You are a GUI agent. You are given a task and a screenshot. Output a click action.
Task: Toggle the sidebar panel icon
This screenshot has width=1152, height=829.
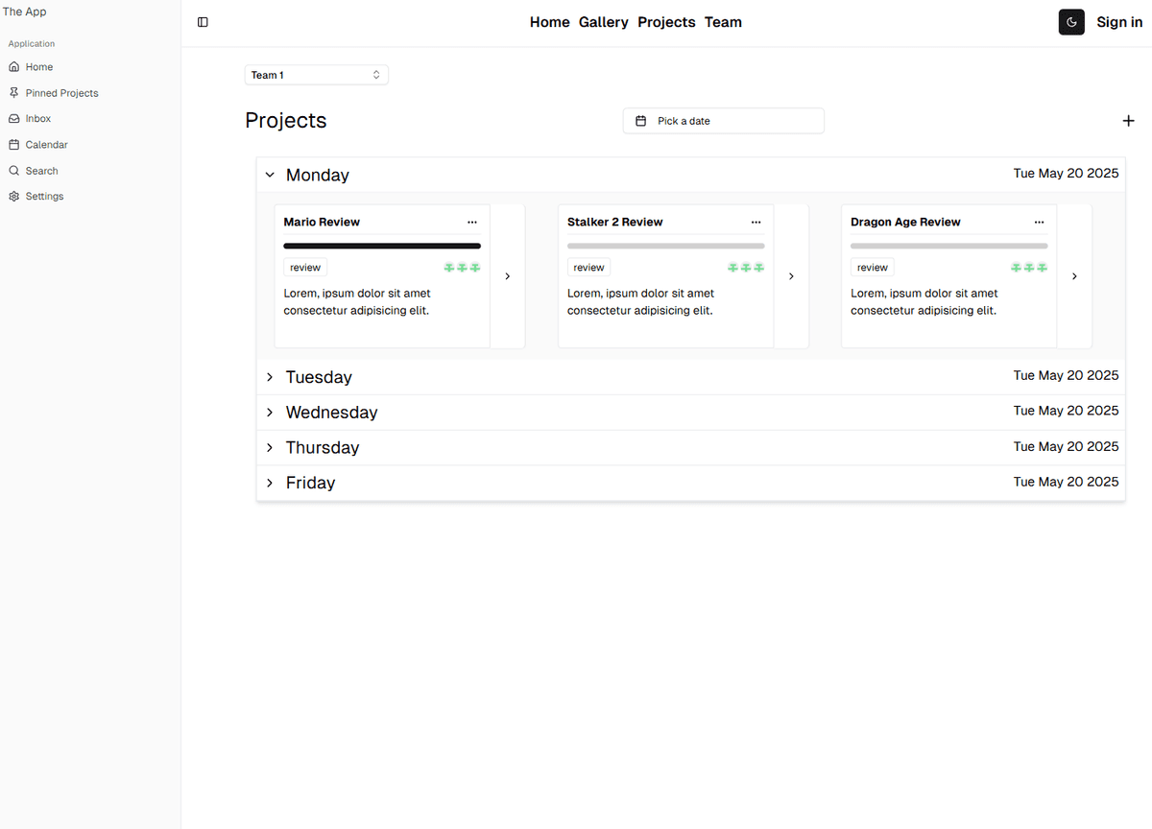click(x=203, y=22)
